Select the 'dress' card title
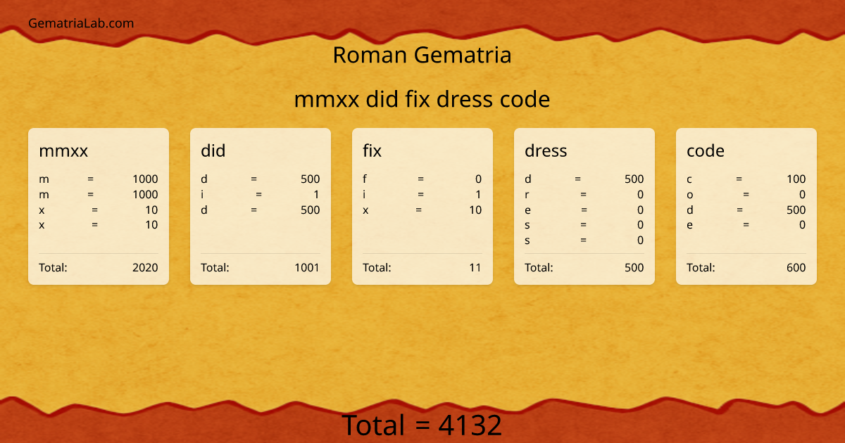Screen dimensions: 845x443 click(x=546, y=150)
